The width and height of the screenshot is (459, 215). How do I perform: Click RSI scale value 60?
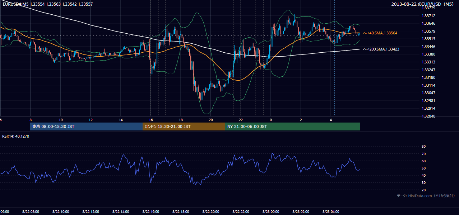[x=423, y=161]
